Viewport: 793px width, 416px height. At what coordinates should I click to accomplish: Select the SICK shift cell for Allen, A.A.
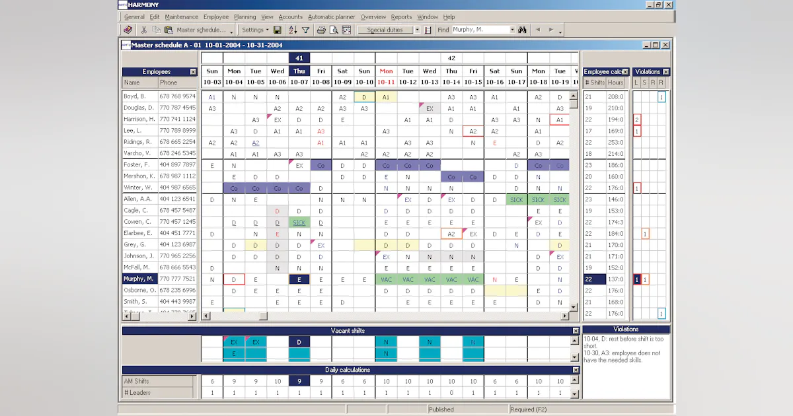[517, 199]
